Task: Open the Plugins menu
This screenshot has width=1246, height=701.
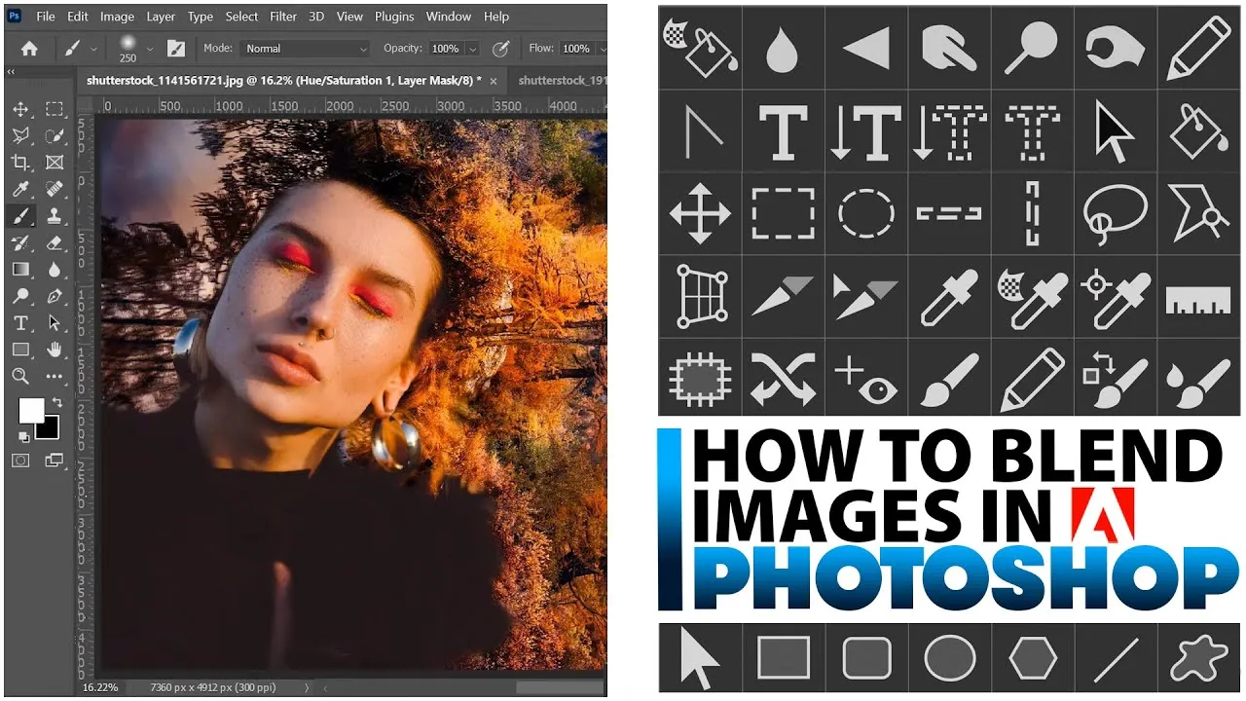Action: click(x=394, y=17)
